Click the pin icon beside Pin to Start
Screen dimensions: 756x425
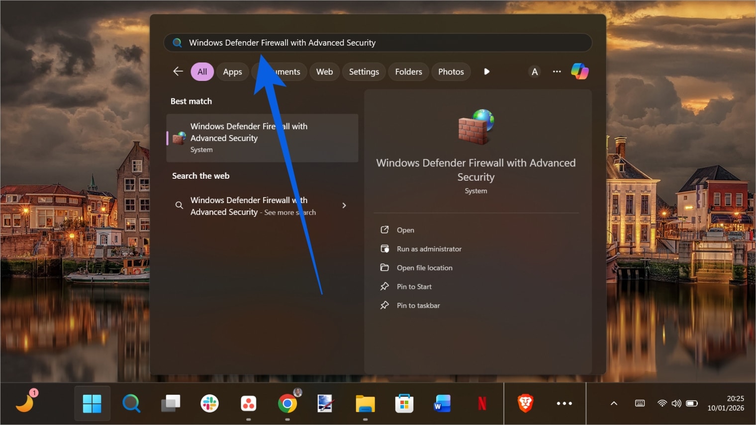click(384, 286)
